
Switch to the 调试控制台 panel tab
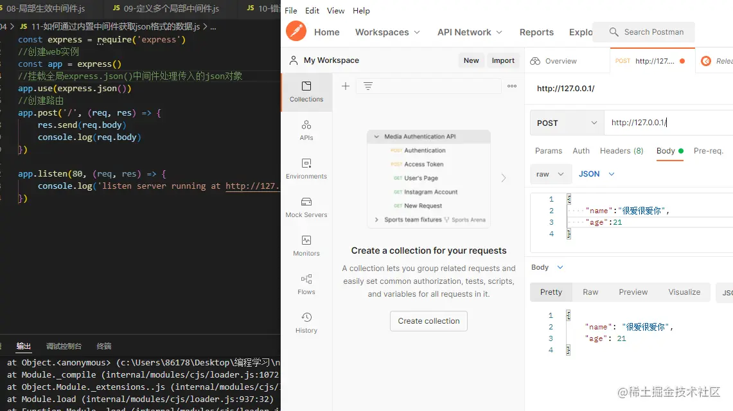coord(64,346)
